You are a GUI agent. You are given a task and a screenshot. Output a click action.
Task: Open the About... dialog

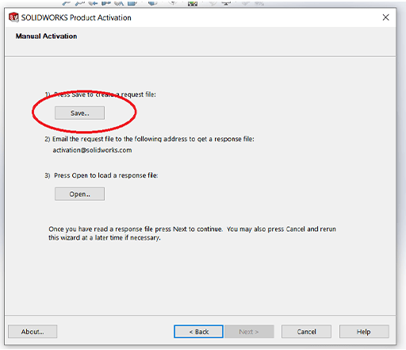[x=33, y=332]
